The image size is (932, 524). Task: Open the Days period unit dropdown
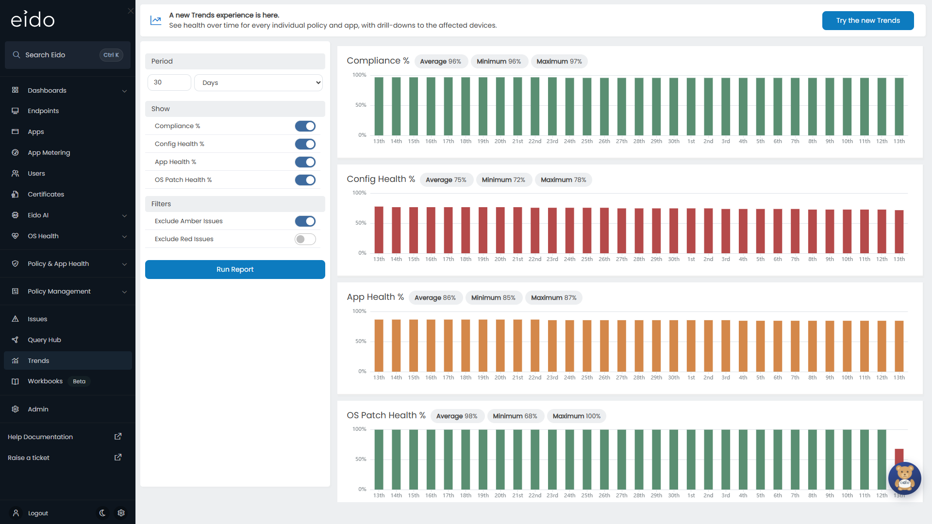pyautogui.click(x=258, y=82)
